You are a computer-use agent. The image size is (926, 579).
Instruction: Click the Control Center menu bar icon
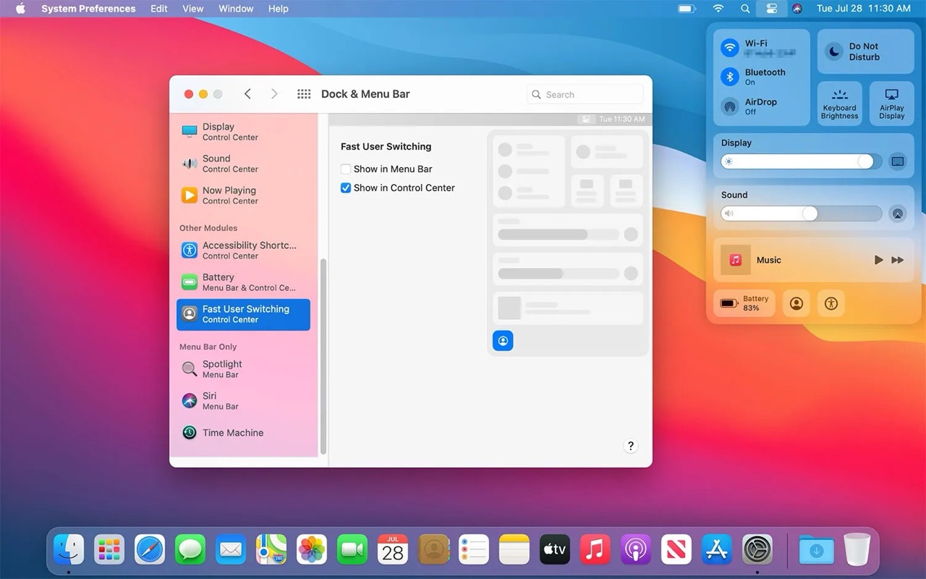(771, 9)
